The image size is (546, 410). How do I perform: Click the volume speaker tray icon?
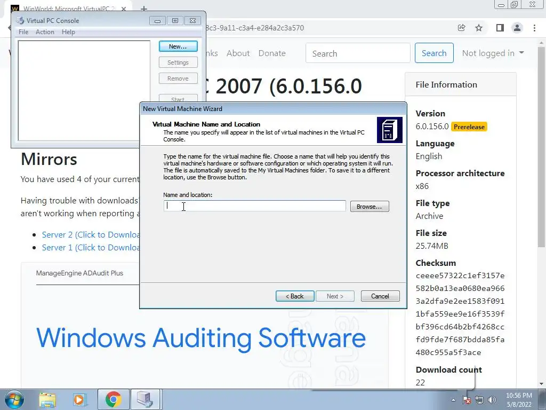point(492,400)
